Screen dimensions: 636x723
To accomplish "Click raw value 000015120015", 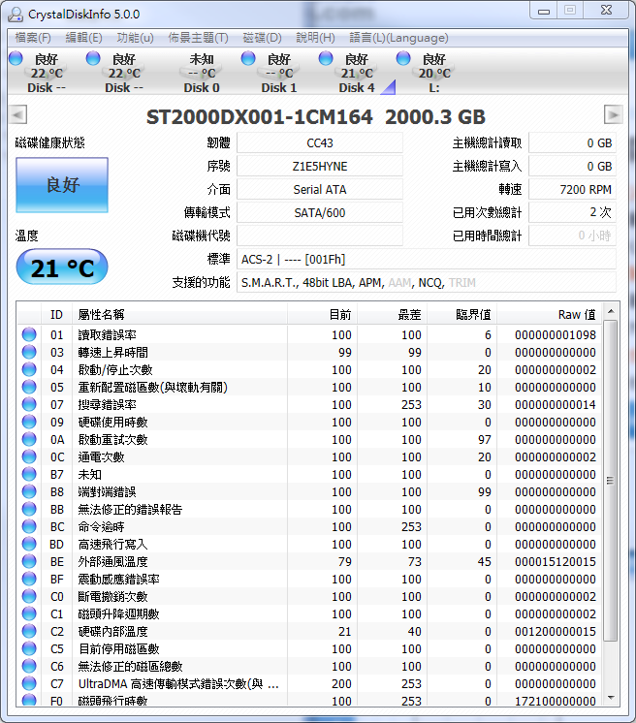I will click(556, 561).
